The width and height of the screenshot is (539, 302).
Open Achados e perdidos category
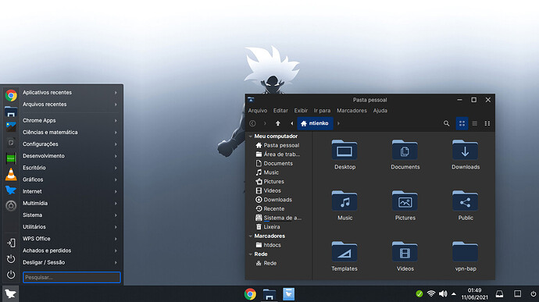[70, 250]
